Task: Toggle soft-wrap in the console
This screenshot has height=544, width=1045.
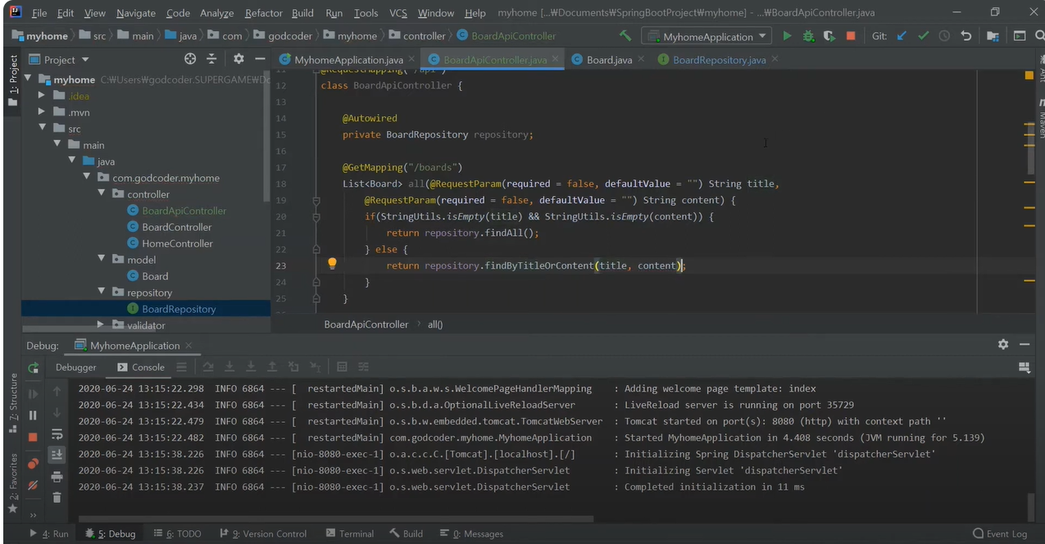Action: click(57, 434)
